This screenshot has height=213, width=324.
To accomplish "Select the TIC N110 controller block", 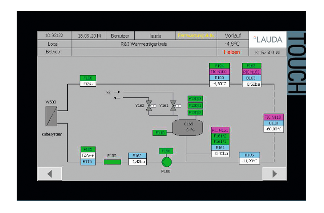I will point(273,117).
